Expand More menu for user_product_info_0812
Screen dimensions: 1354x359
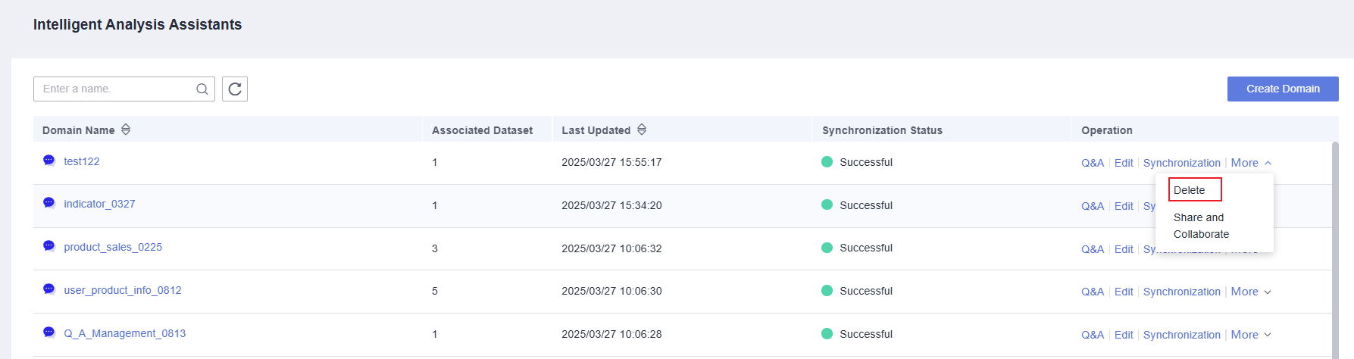click(x=1251, y=292)
